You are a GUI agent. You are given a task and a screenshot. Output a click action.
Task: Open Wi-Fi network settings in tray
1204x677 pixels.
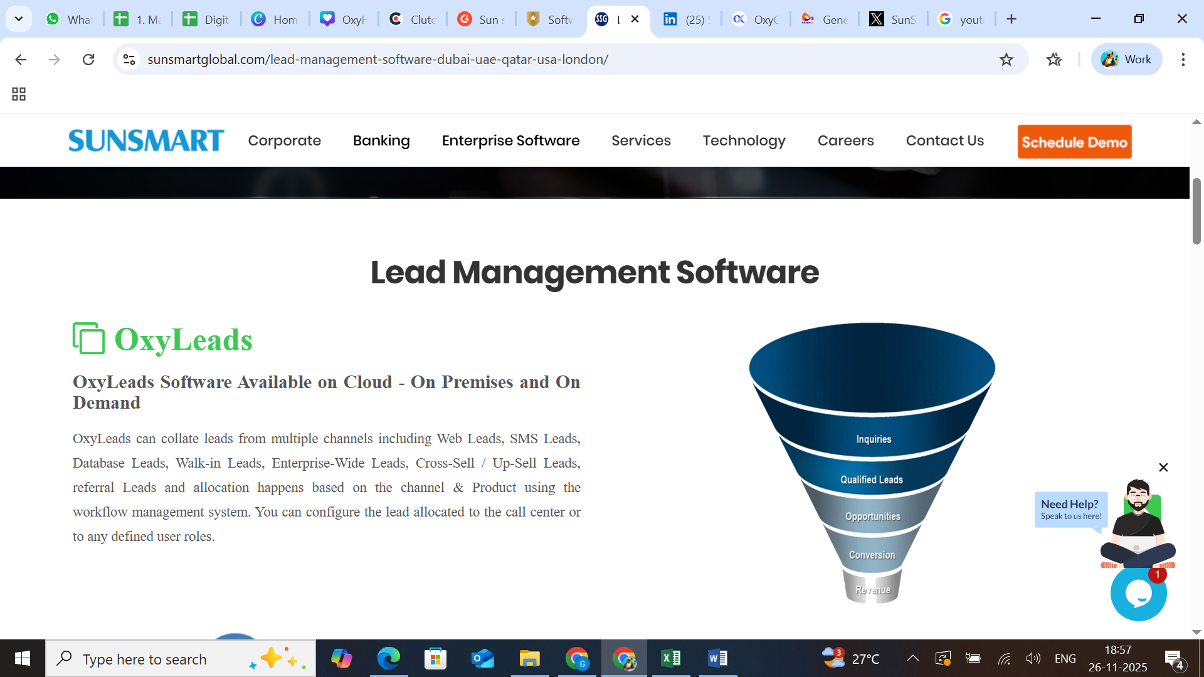point(1004,658)
